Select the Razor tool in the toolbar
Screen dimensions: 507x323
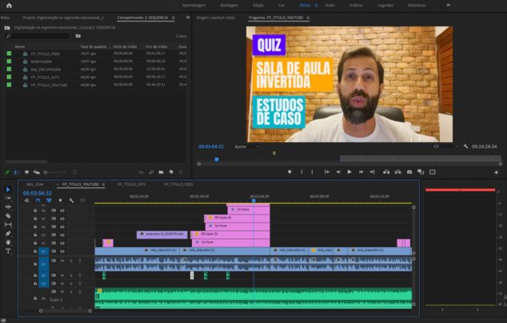8,215
